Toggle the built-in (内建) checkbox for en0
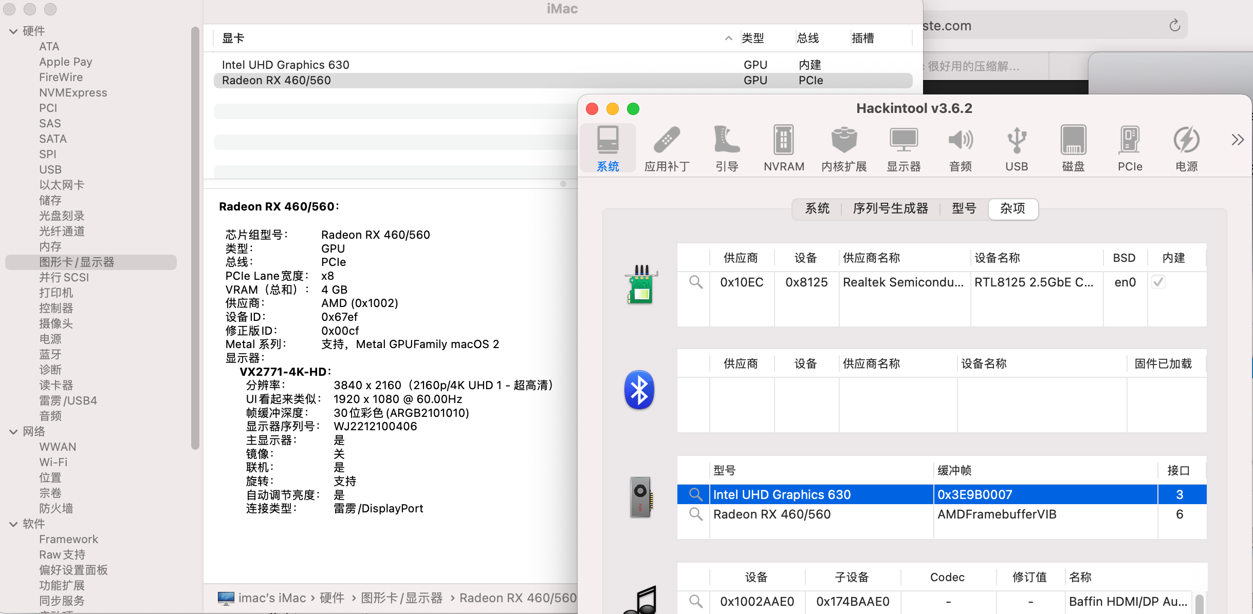Screen dimensions: 1253x614 [1158, 282]
